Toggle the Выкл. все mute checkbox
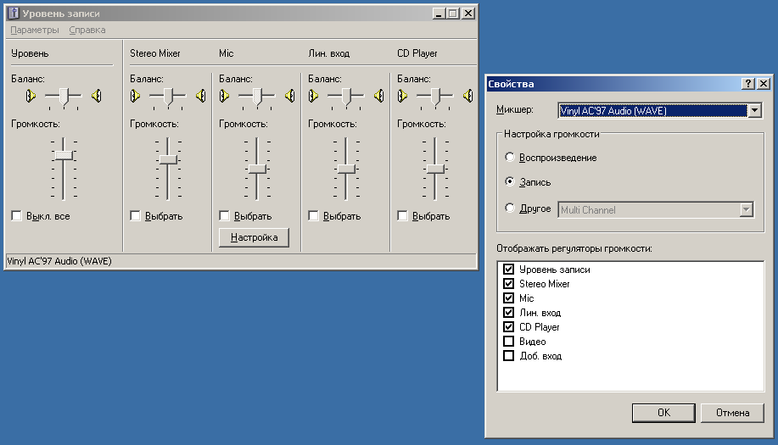Screen dimensions: 778x445 [x=17, y=216]
